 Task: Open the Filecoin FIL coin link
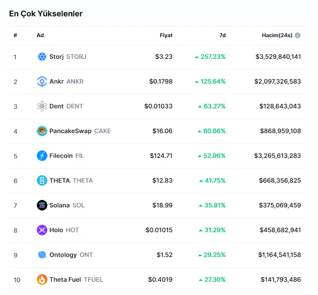tap(66, 156)
